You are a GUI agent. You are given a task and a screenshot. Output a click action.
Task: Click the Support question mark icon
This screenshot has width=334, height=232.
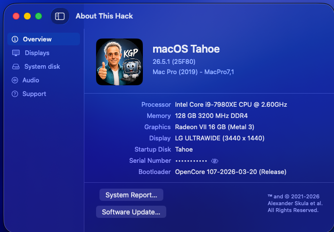[x=15, y=94]
